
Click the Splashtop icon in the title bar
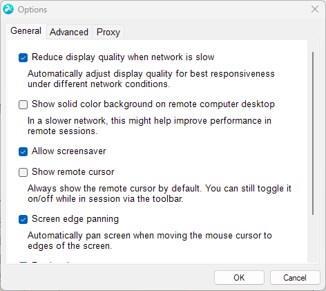8,9
